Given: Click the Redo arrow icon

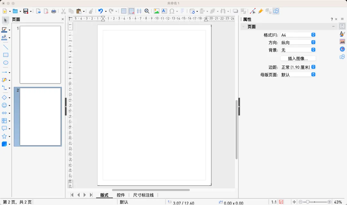Looking at the screenshot, I should click(x=111, y=11).
